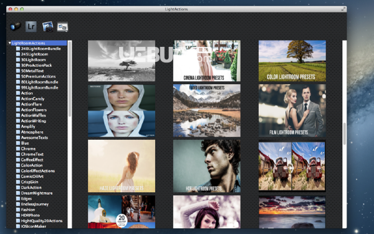Click the folder icon beside Fashion

18,210
